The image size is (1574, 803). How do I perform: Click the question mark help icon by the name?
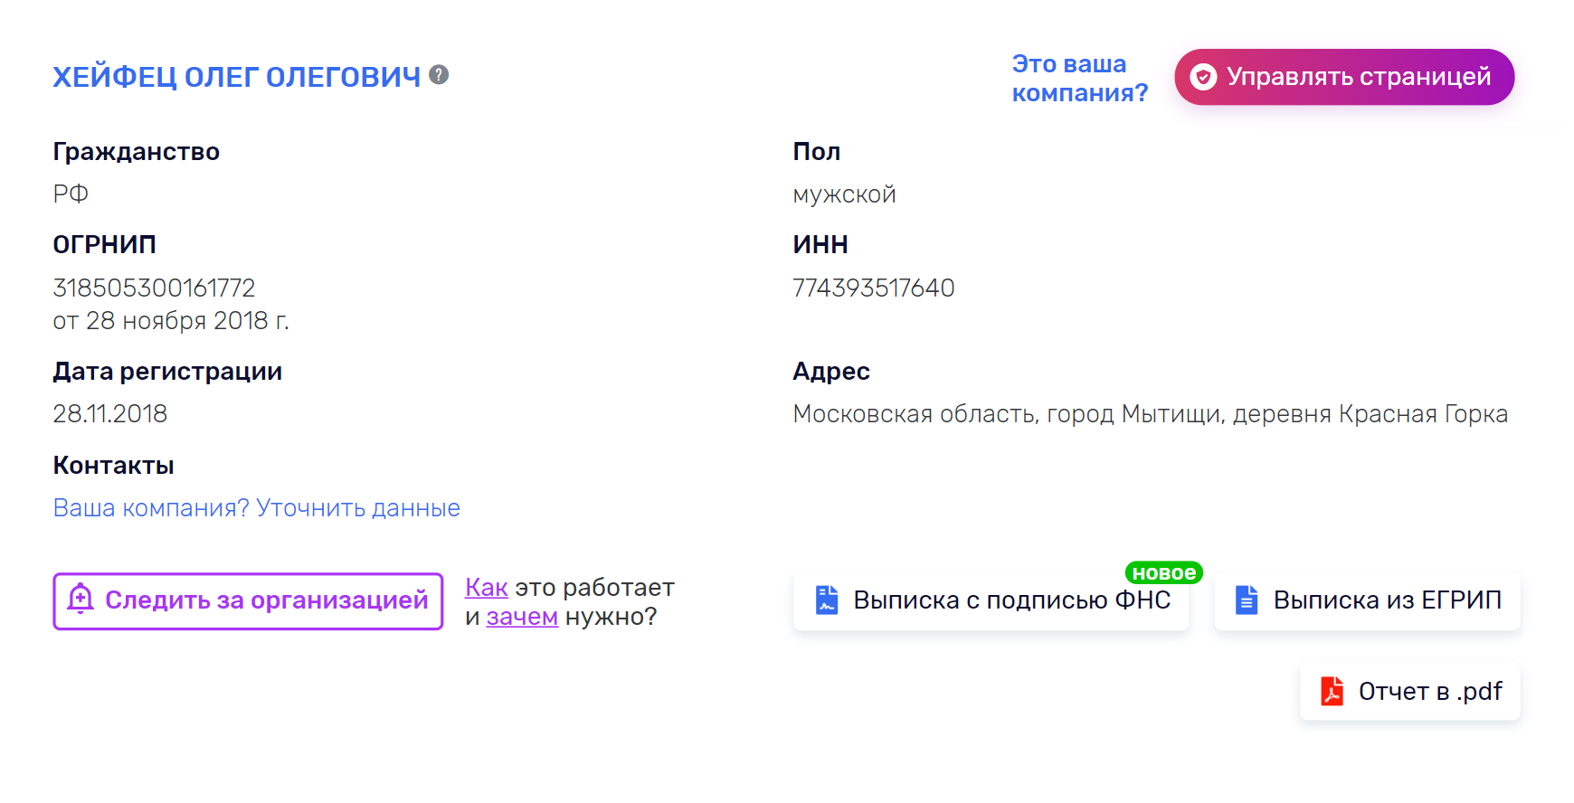pos(439,75)
